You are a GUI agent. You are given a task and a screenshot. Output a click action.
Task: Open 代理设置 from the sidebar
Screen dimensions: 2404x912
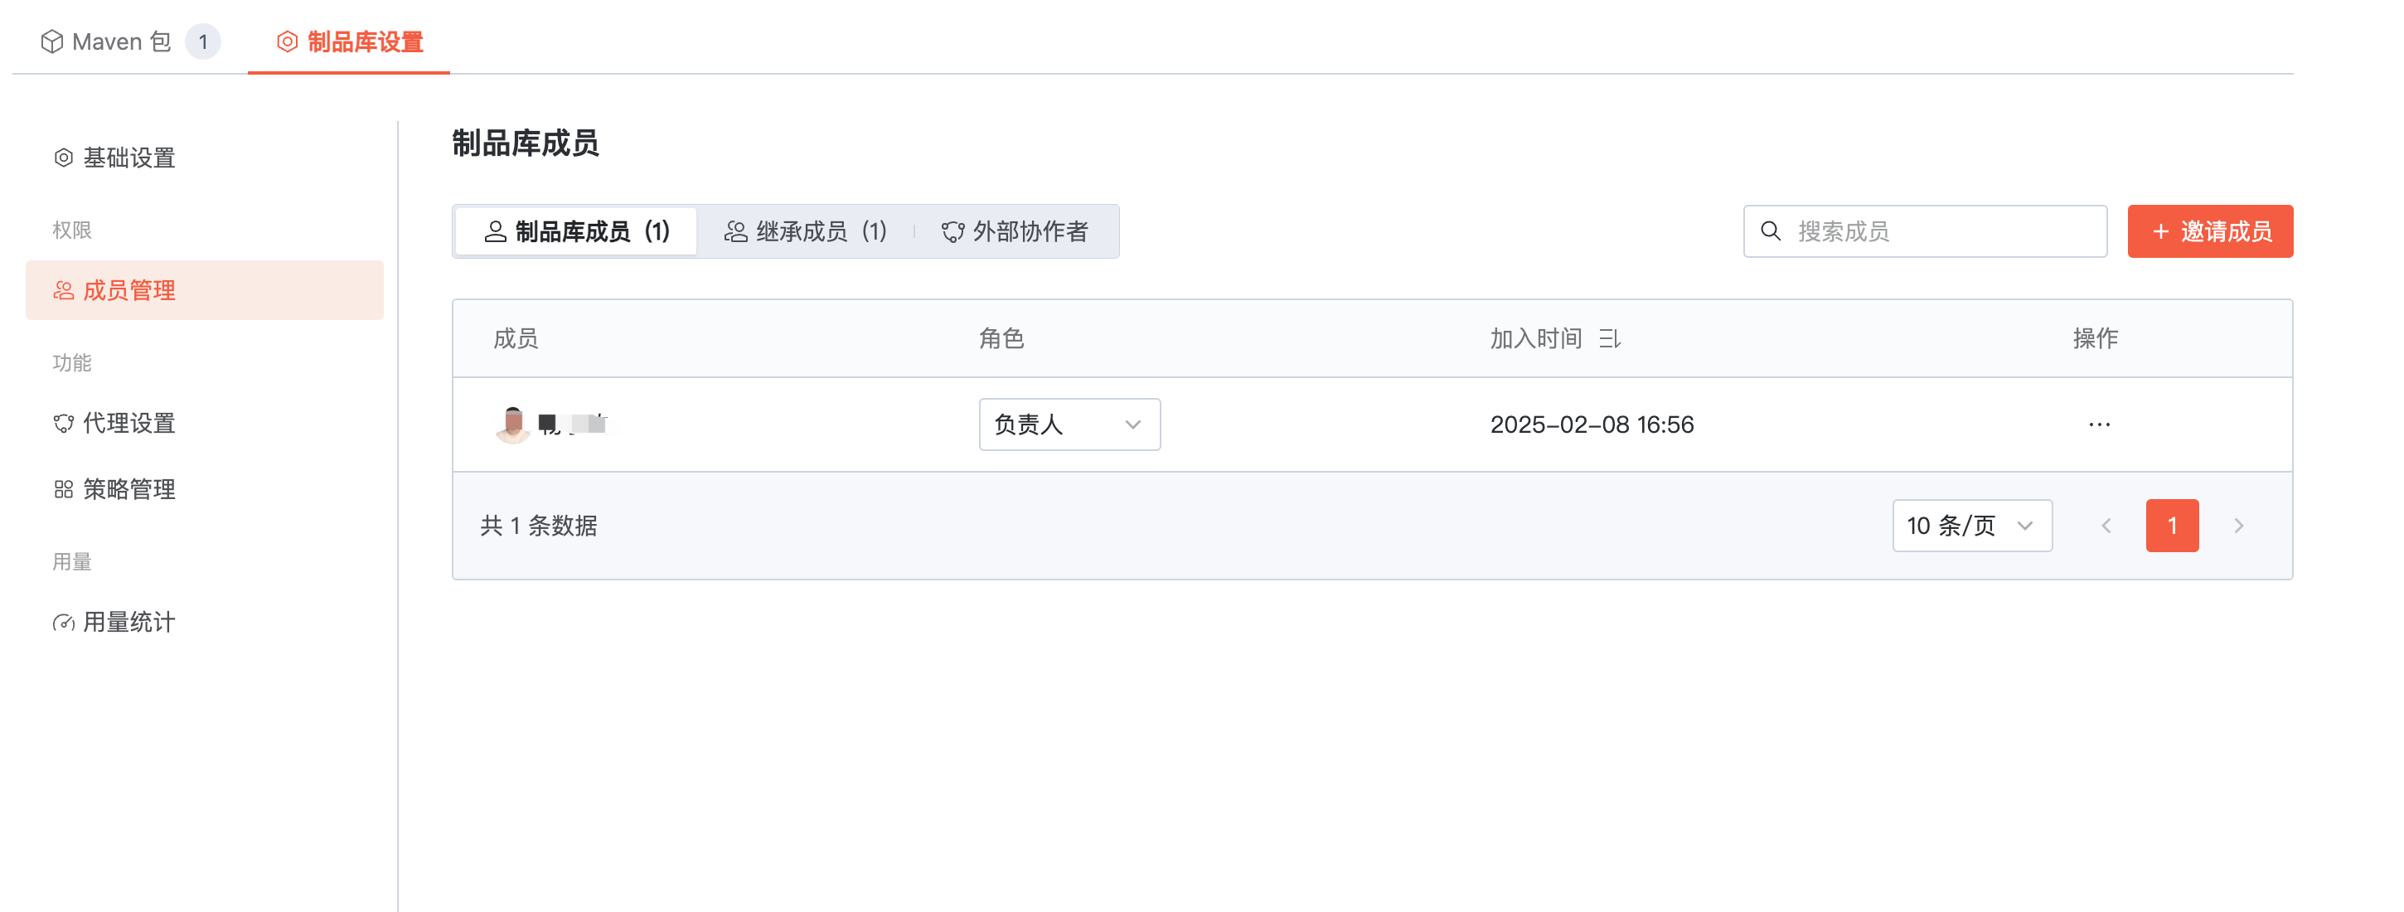(128, 423)
